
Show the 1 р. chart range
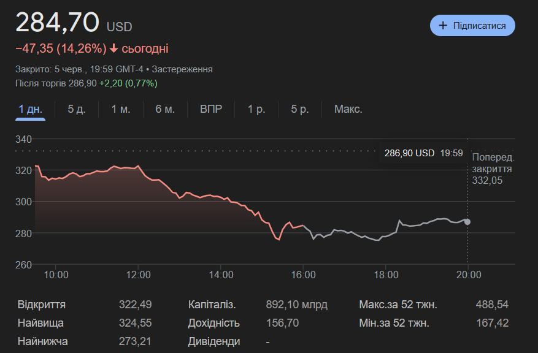point(256,109)
